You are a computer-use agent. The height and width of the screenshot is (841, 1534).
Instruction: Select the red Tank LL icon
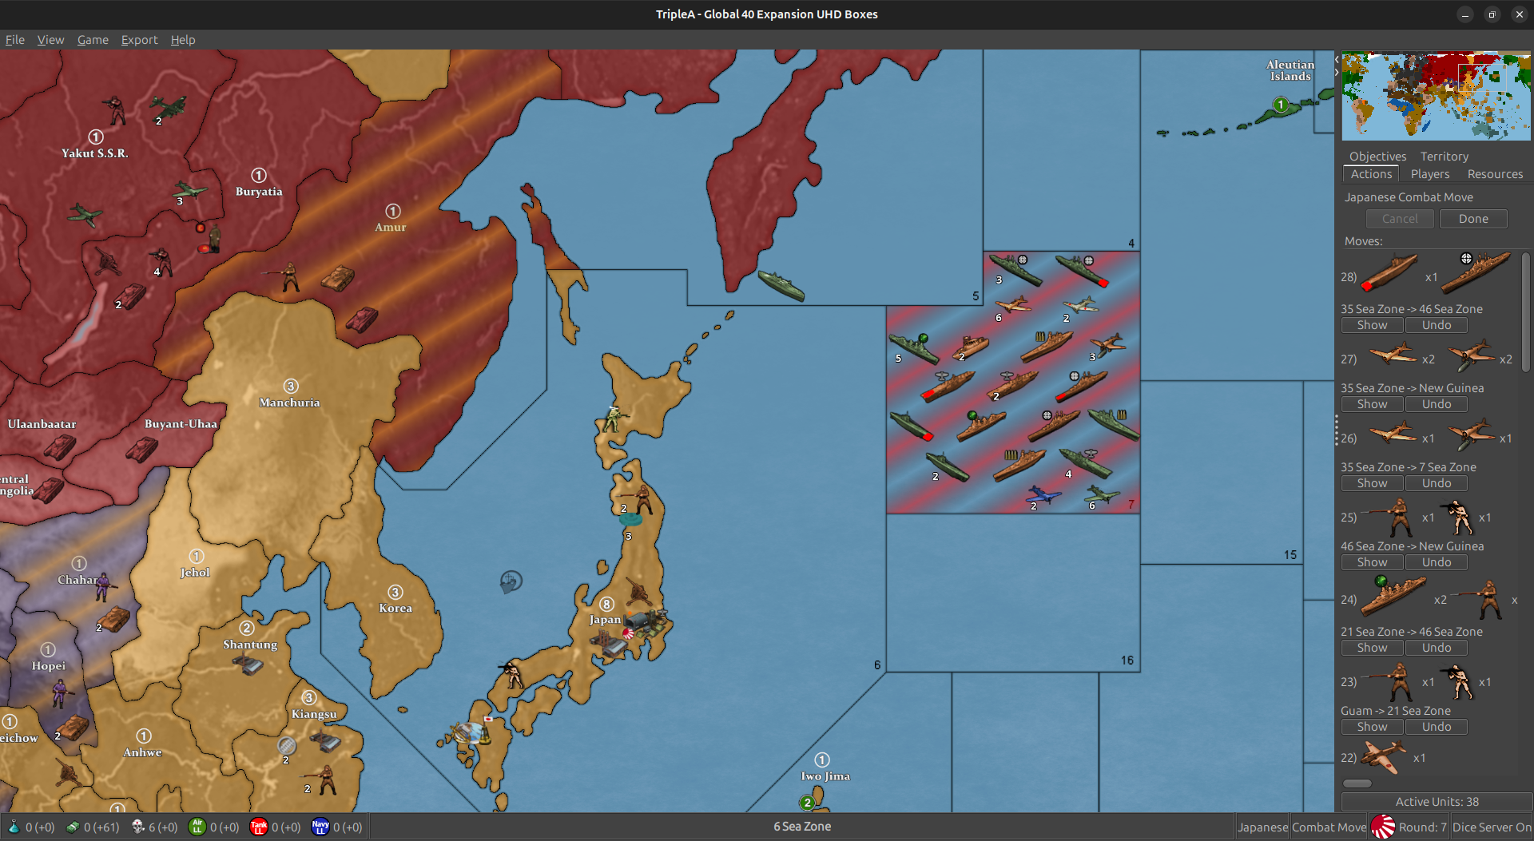pyautogui.click(x=259, y=827)
